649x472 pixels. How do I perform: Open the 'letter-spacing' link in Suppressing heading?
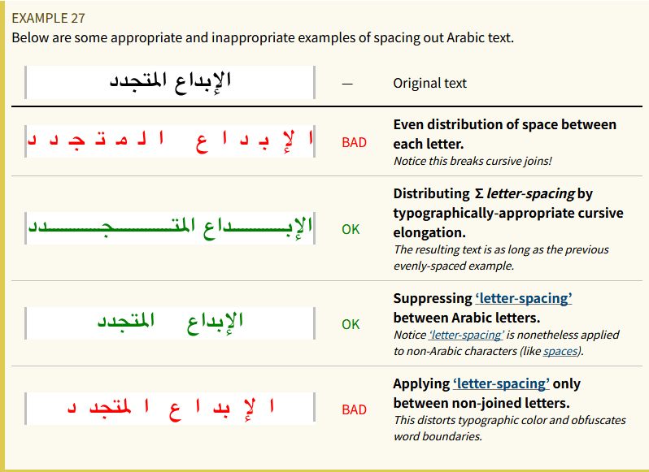(x=524, y=298)
